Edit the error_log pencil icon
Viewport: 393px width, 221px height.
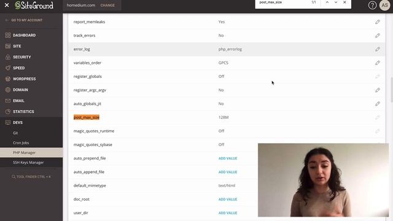[x=378, y=49]
